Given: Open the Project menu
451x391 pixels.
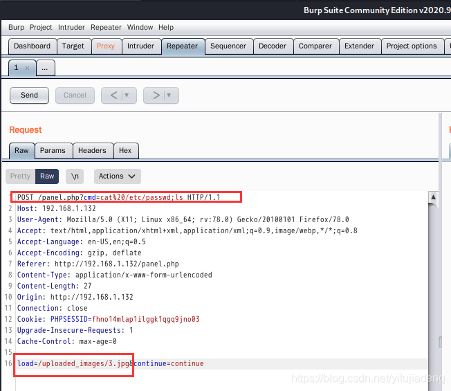Looking at the screenshot, I should coord(41,27).
